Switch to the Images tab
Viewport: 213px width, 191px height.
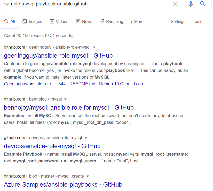point(32,21)
